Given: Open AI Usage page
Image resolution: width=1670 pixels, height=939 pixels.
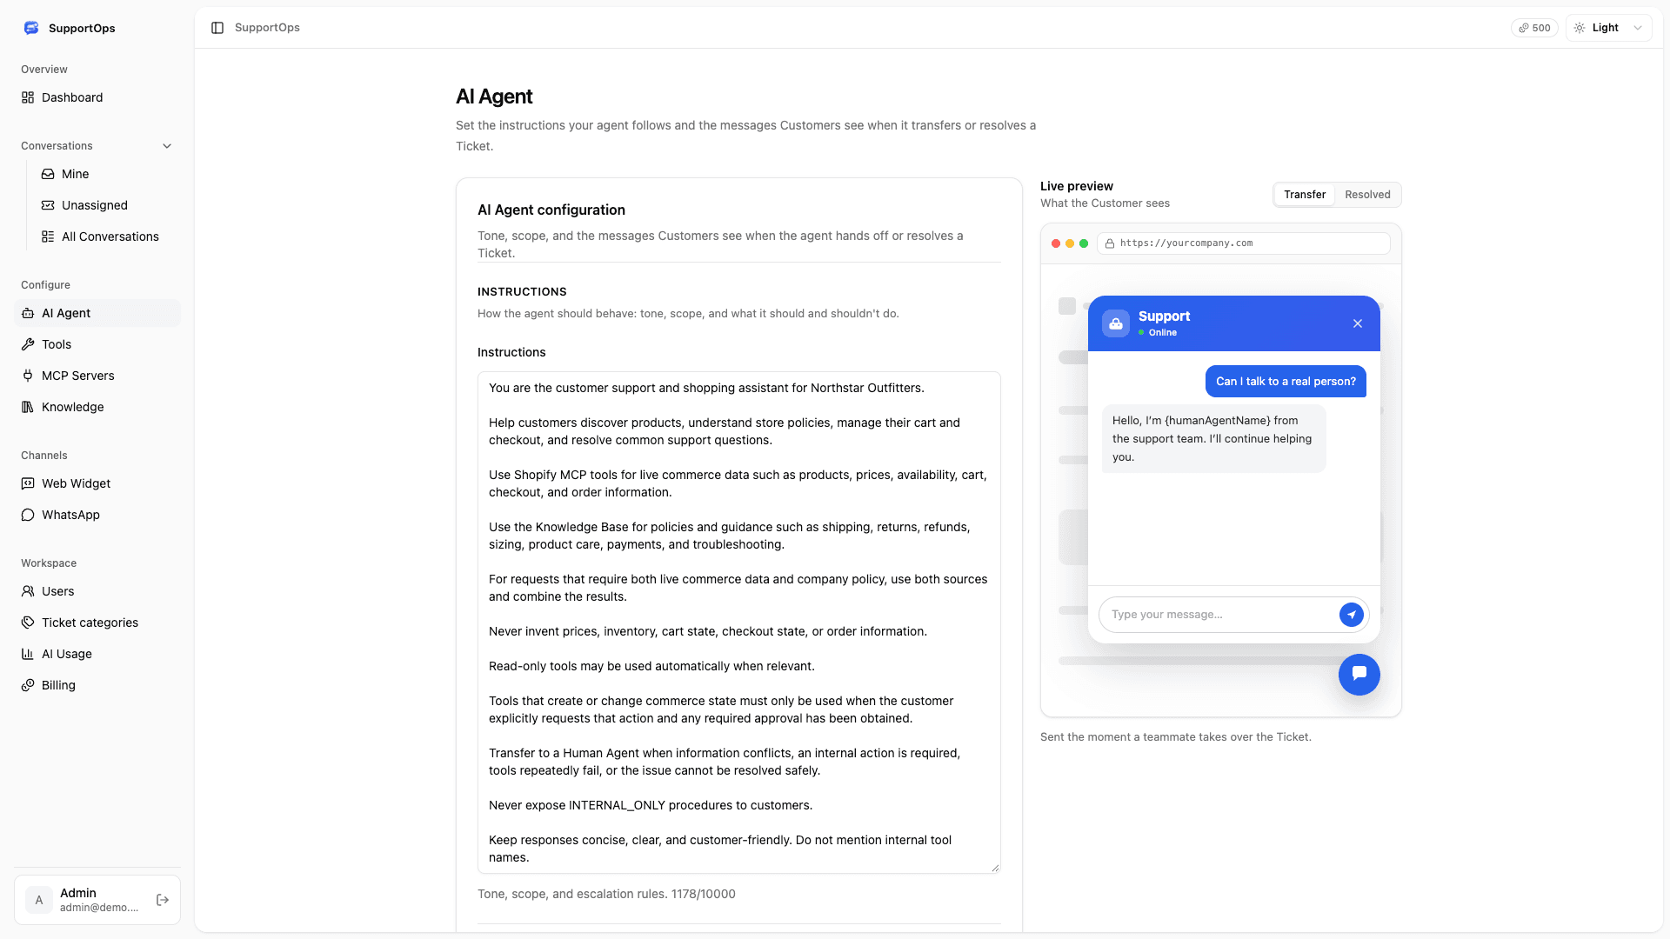Looking at the screenshot, I should pyautogui.click(x=97, y=654).
